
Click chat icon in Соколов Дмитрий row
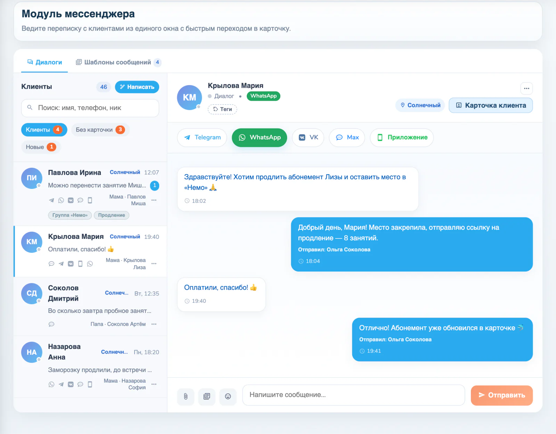(x=51, y=324)
